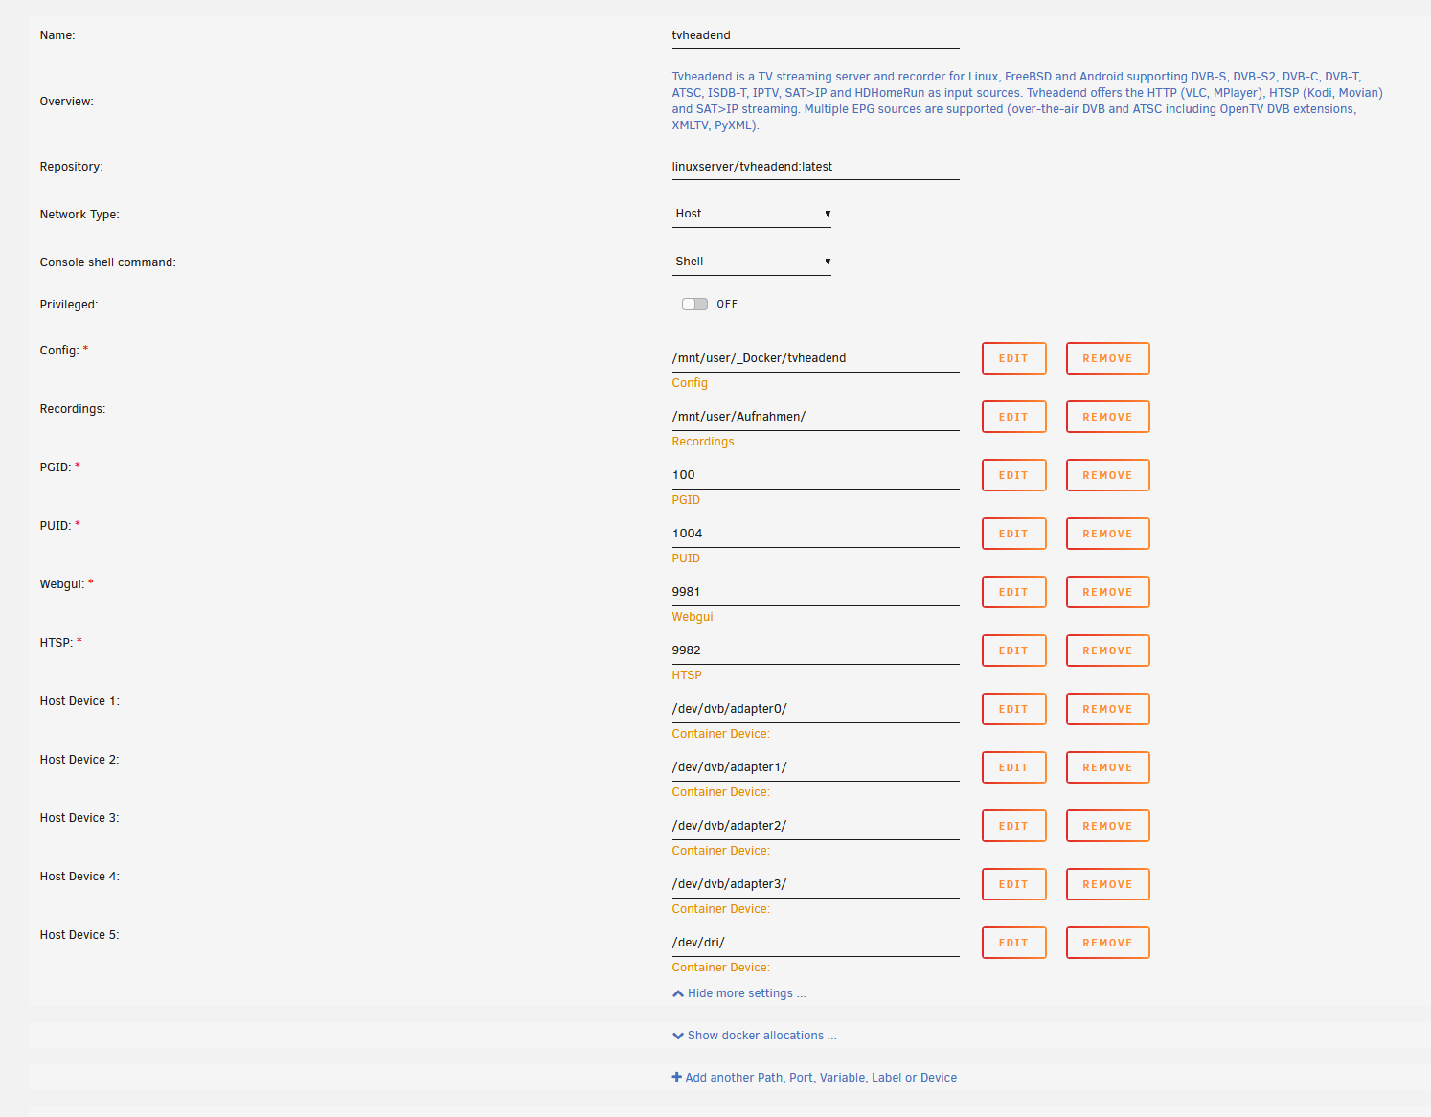Click the PUID value field 1004
1431x1117 pixels.
815,534
